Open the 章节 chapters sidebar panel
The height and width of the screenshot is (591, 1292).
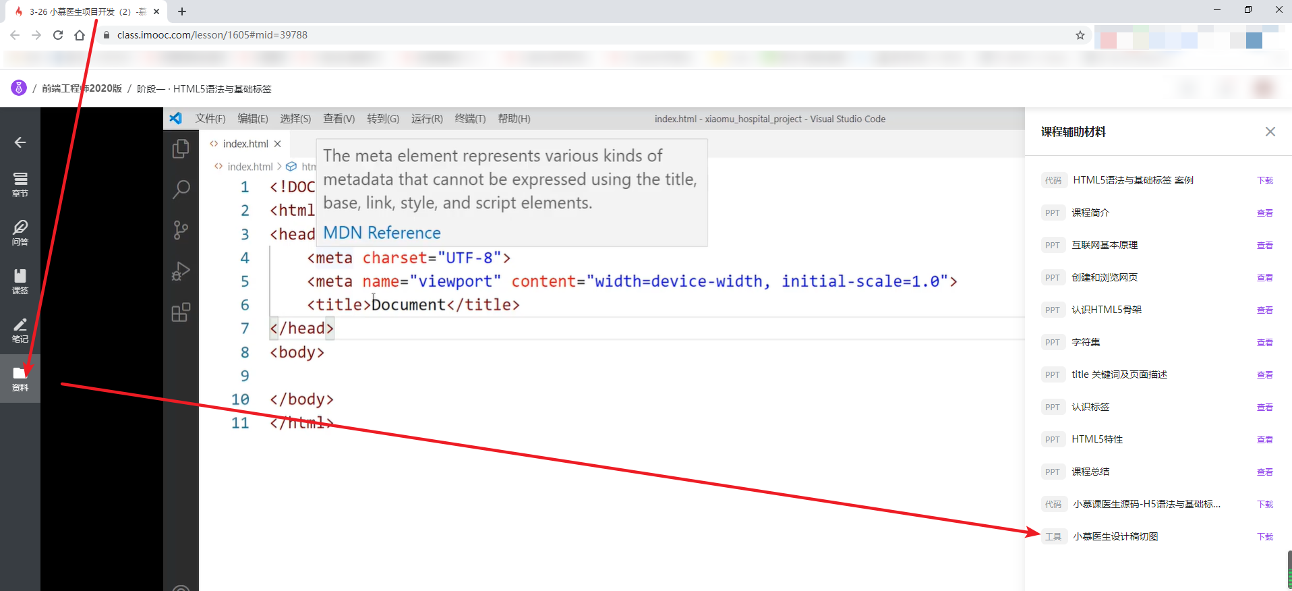click(20, 184)
